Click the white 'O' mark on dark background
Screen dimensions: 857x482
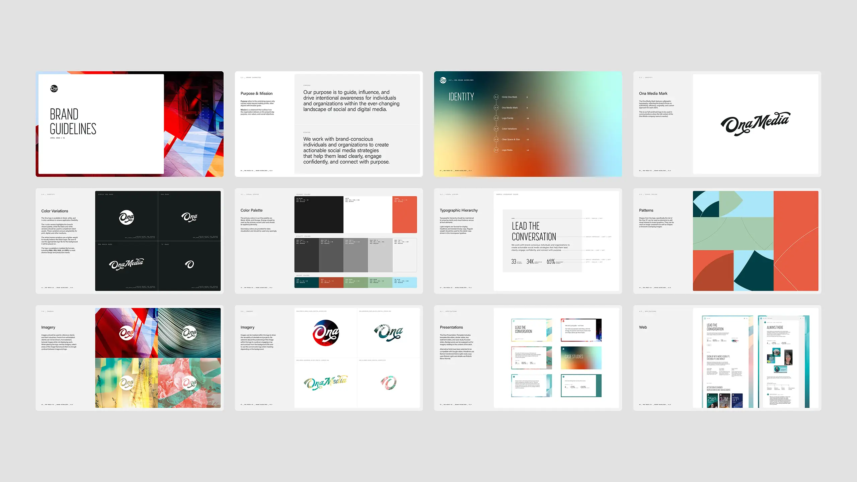[189, 264]
